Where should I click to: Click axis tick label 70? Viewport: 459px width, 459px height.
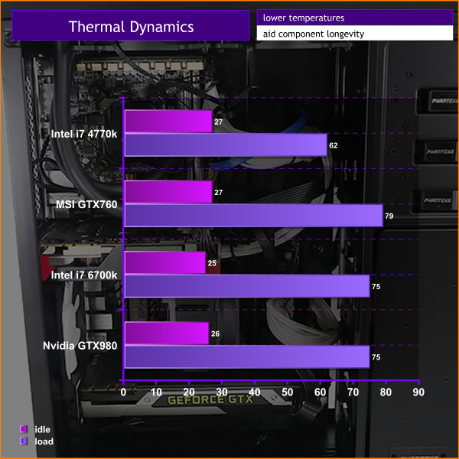coord(353,392)
